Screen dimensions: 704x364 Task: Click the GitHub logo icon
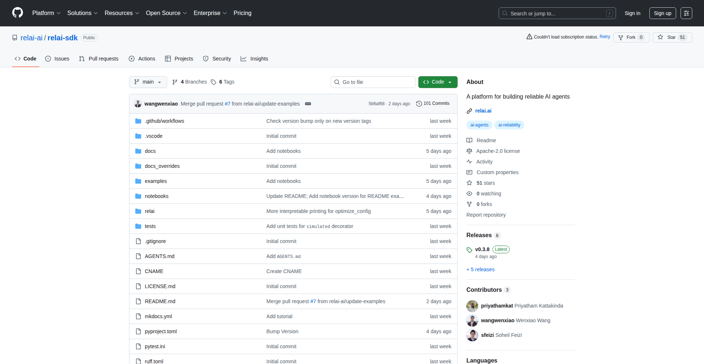(x=18, y=13)
